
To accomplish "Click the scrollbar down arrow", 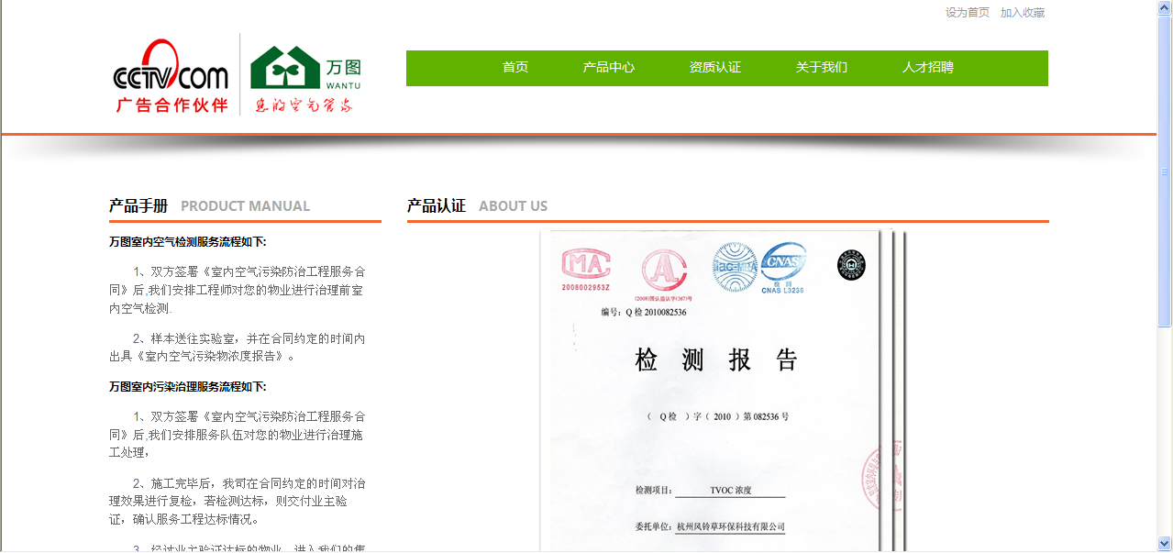I will coord(1165,544).
